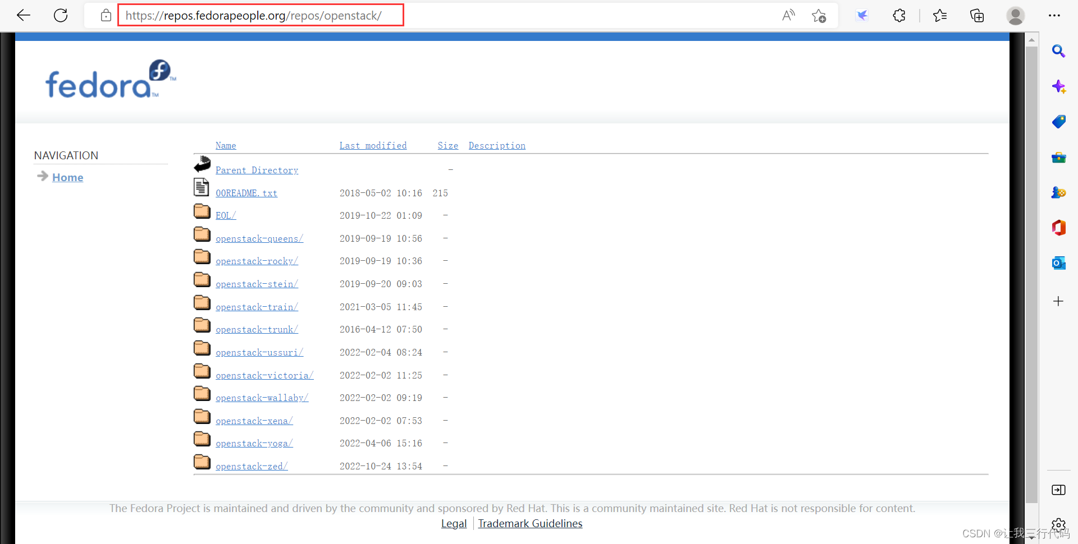Open the browser extensions puzzle icon
The height and width of the screenshot is (544, 1078).
(899, 15)
